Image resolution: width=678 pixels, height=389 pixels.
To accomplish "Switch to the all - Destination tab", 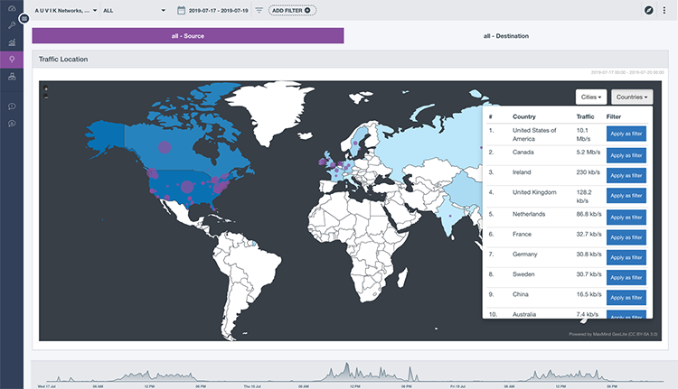I will click(506, 36).
